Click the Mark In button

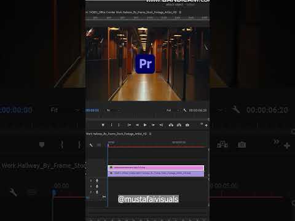click(x=111, y=125)
